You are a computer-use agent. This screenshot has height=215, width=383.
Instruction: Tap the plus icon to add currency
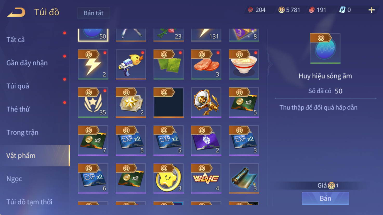click(x=372, y=10)
